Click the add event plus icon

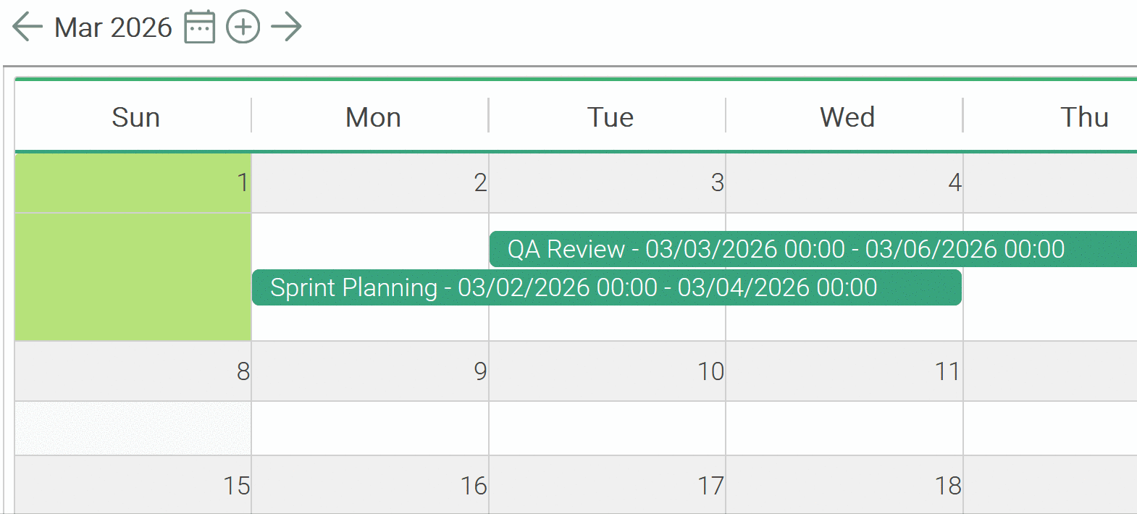click(x=243, y=28)
